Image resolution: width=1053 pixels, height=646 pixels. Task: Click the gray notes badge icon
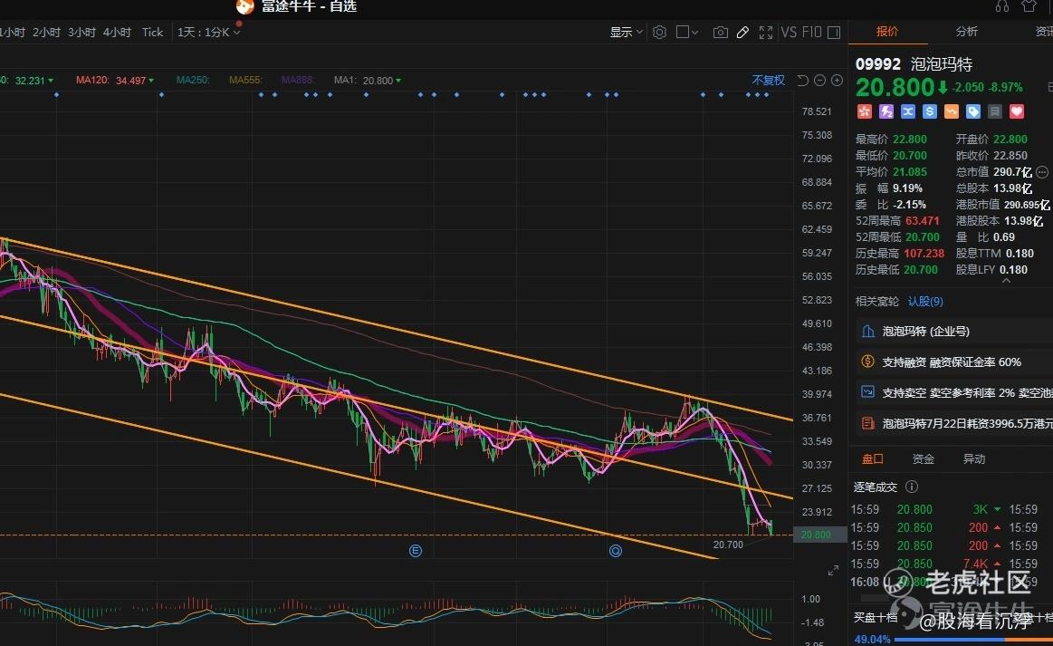(x=995, y=111)
